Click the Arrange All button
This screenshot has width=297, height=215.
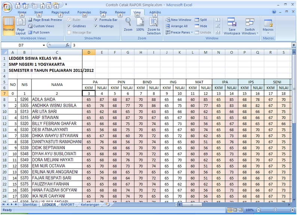(x=177, y=26)
